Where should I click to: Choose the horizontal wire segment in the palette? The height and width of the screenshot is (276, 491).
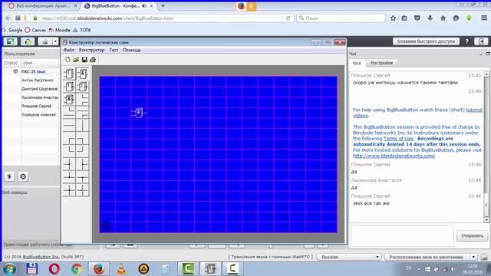click(x=69, y=126)
